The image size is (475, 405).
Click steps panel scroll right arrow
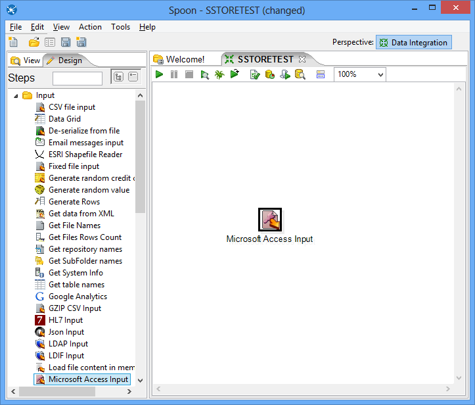pyautogui.click(x=129, y=391)
